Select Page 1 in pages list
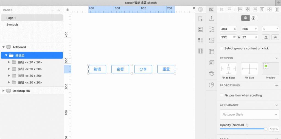 coord(32,18)
